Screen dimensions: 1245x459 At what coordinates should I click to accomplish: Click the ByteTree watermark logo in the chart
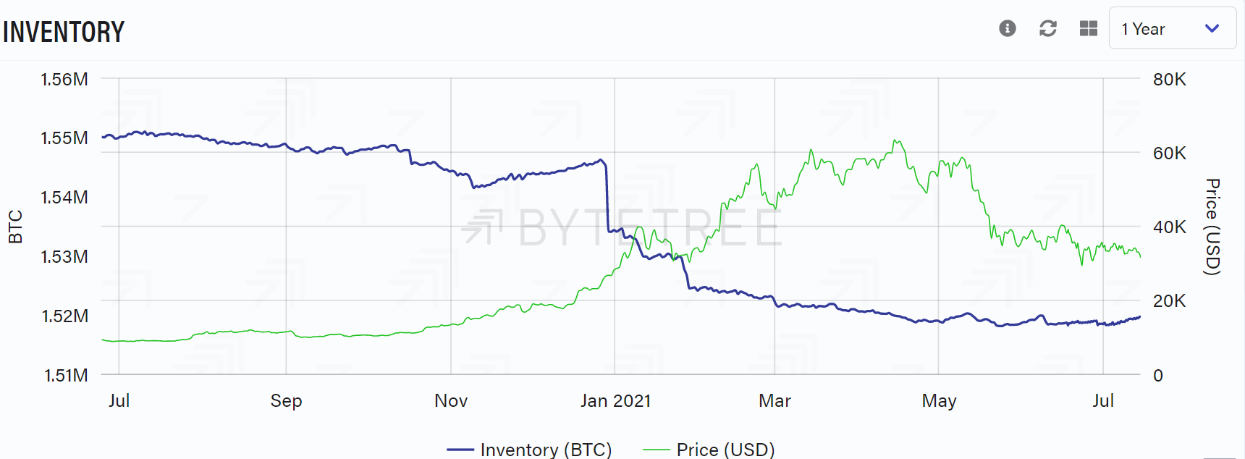pos(622,227)
